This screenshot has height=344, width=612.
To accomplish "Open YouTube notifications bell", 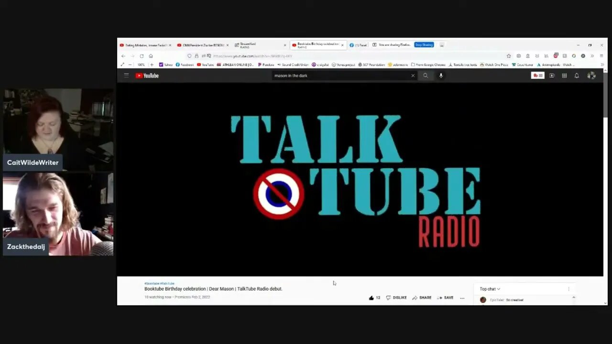I will pyautogui.click(x=577, y=75).
